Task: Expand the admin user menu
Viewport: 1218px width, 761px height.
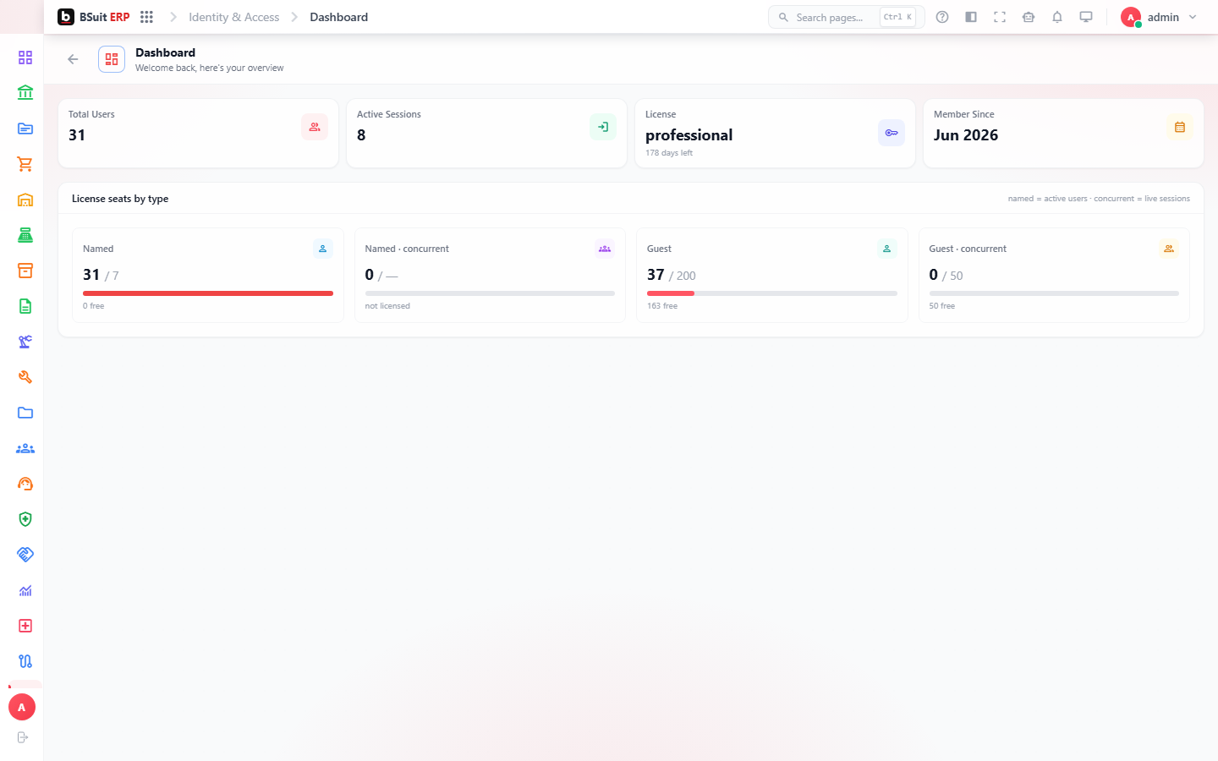Action: [x=1159, y=17]
